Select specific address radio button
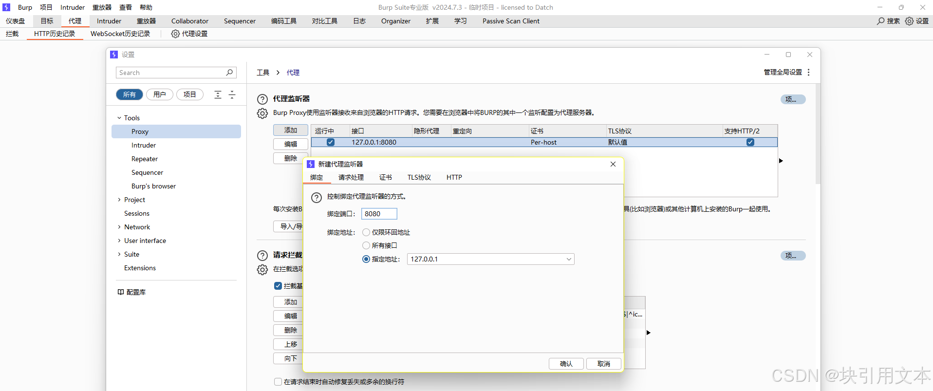 click(366, 259)
